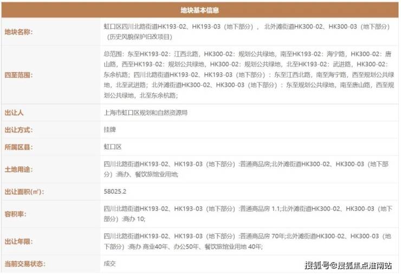Click the 土地用途 line containing '普通商品房;北外滩街道HK300-02'
The image size is (401, 274).
[x=246, y=164]
